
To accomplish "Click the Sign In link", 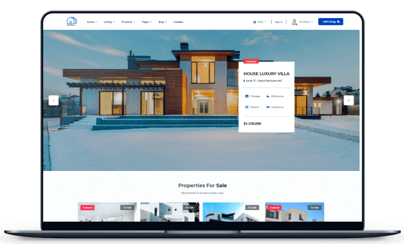I will click(x=279, y=22).
